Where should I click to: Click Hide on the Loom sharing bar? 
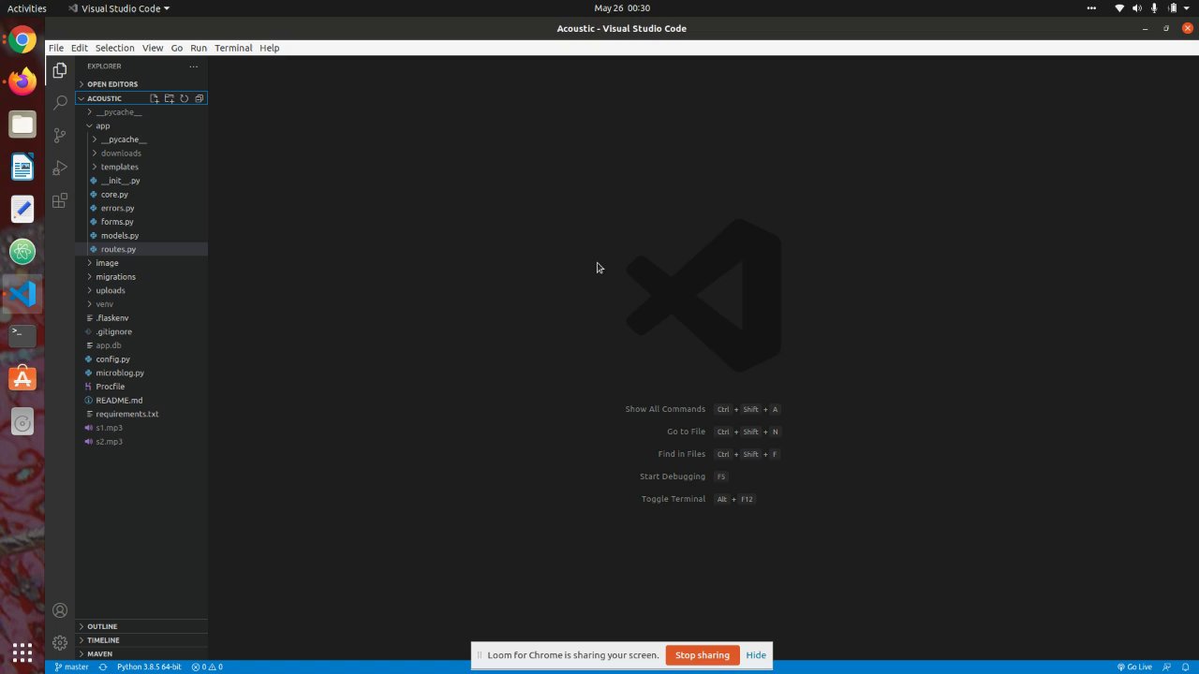point(756,655)
